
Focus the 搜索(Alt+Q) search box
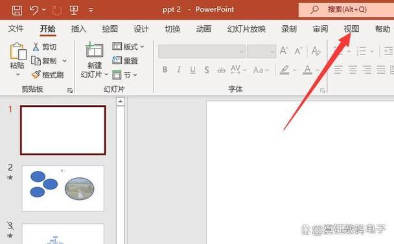(x=346, y=10)
